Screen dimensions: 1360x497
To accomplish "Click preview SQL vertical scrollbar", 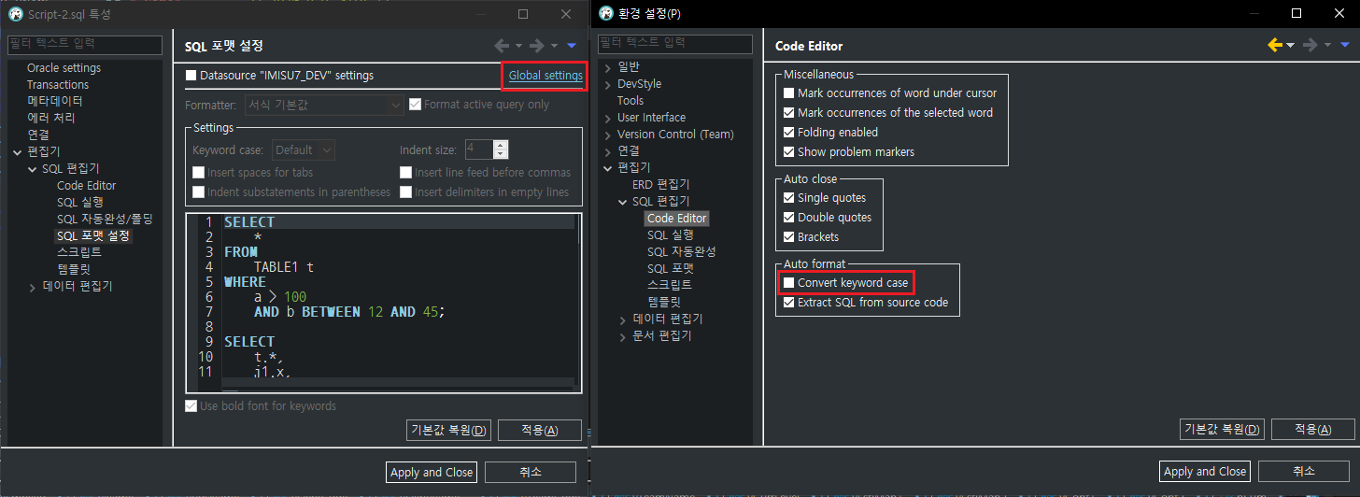I will 577,295.
